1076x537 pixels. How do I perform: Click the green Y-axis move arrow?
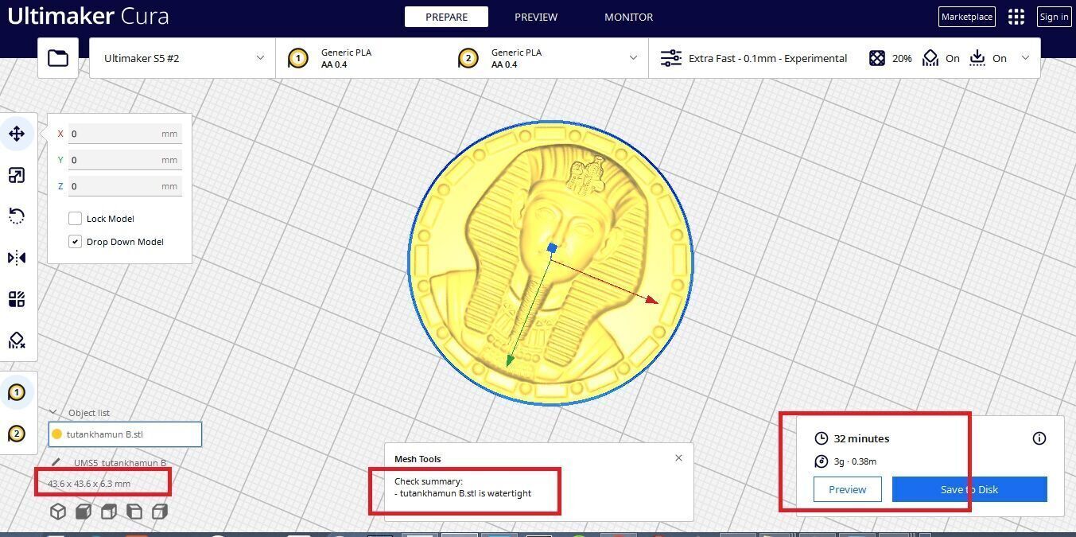pyautogui.click(x=510, y=361)
